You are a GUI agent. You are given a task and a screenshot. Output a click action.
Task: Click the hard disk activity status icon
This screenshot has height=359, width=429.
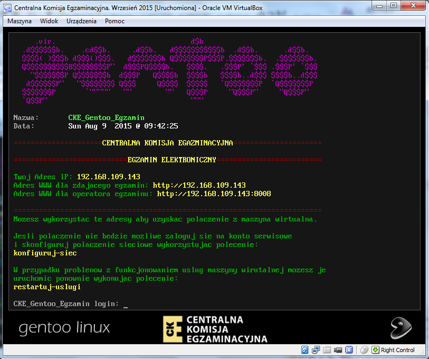(x=304, y=350)
